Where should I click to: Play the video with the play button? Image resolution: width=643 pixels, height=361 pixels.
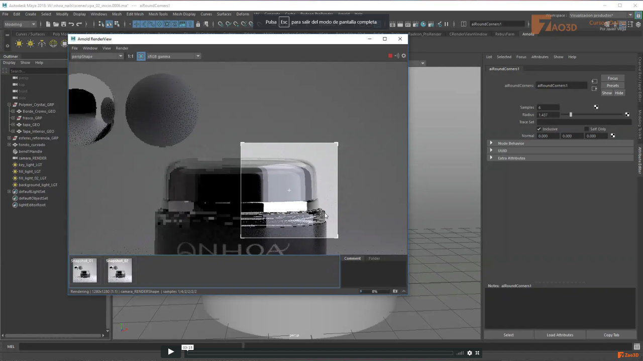(171, 351)
